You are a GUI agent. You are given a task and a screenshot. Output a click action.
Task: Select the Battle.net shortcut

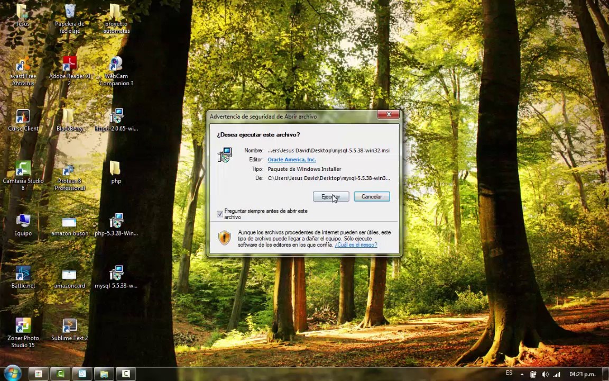pyautogui.click(x=23, y=277)
